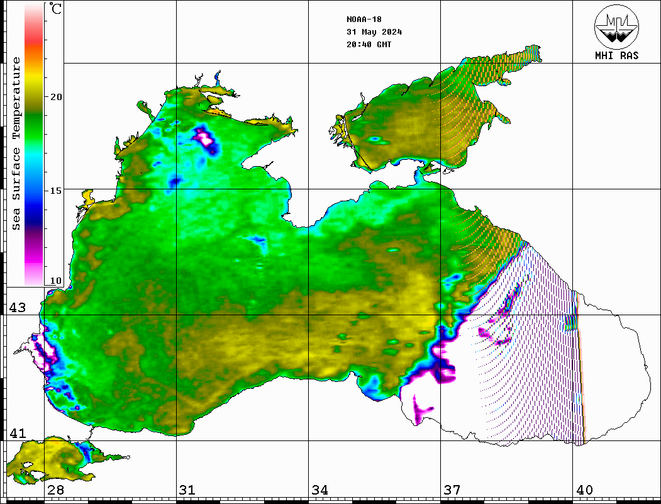Image resolution: width=661 pixels, height=504 pixels.
Task: Click the '20:40 GMT' time text
Action: [369, 45]
